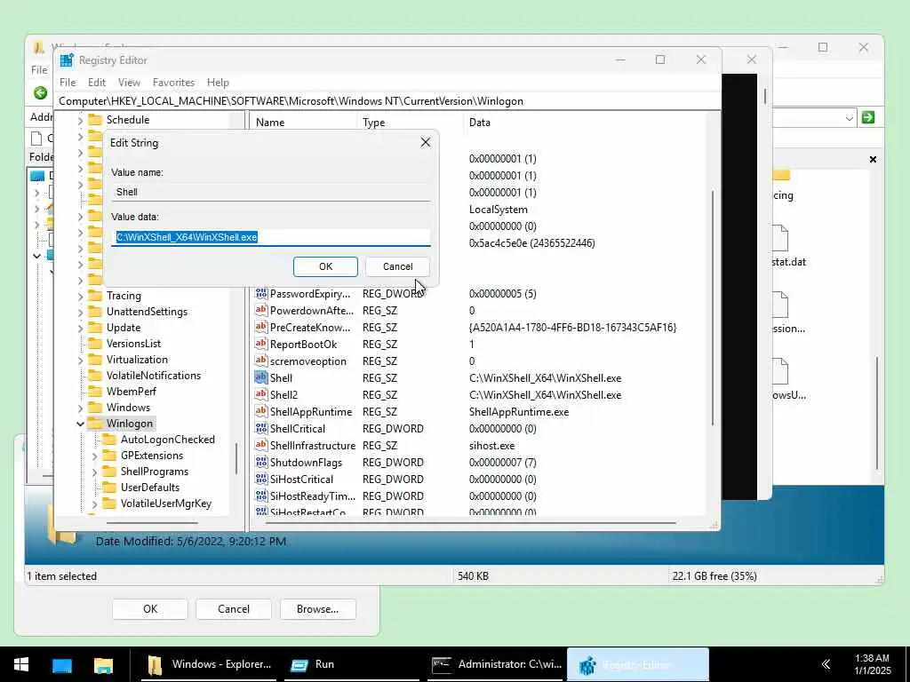This screenshot has width=910, height=682.
Task: Click the ShellCritical DWORD icon
Action: click(x=261, y=429)
